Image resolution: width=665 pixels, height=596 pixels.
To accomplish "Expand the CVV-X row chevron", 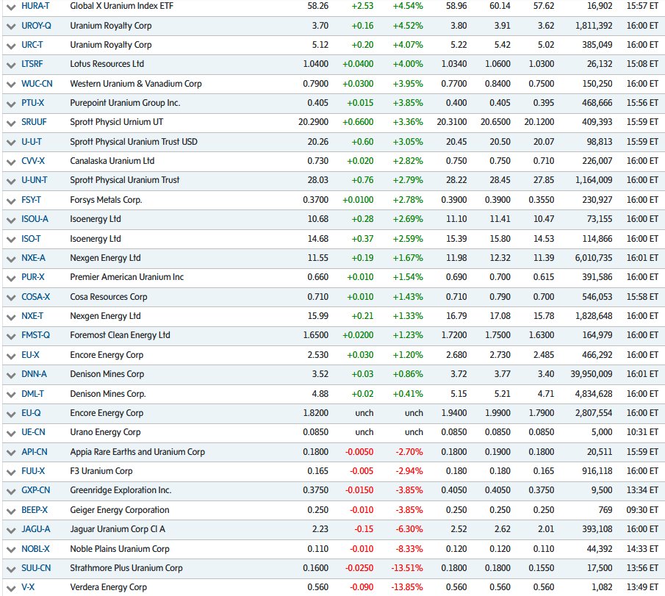I will click(x=11, y=162).
